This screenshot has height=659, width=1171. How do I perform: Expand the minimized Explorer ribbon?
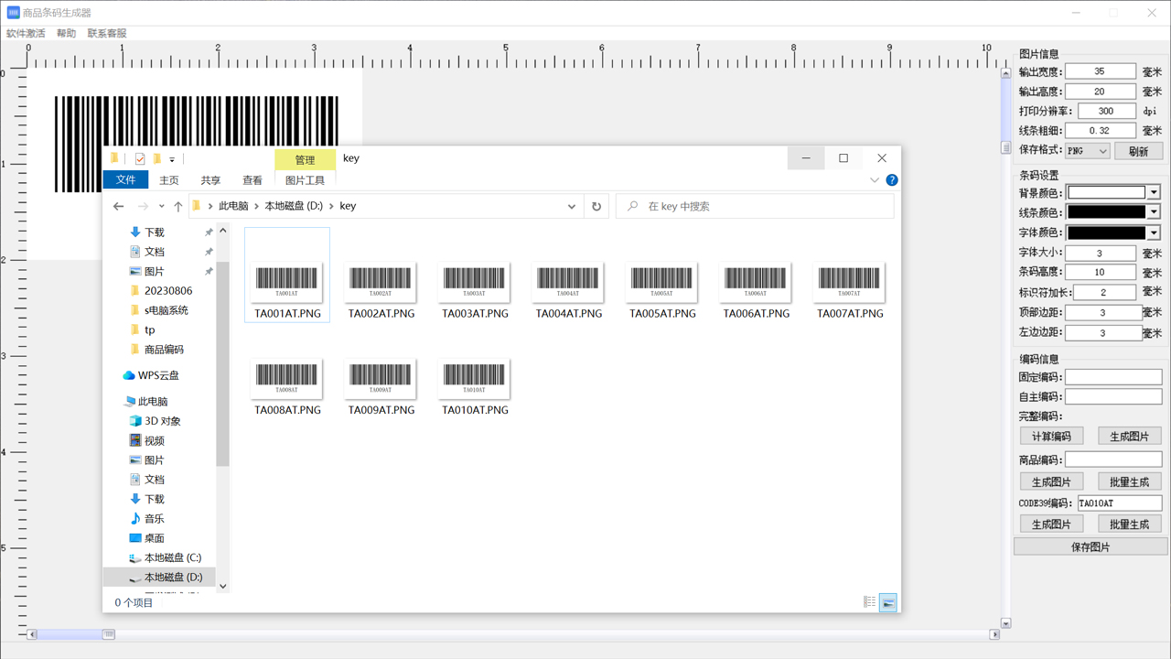875,180
